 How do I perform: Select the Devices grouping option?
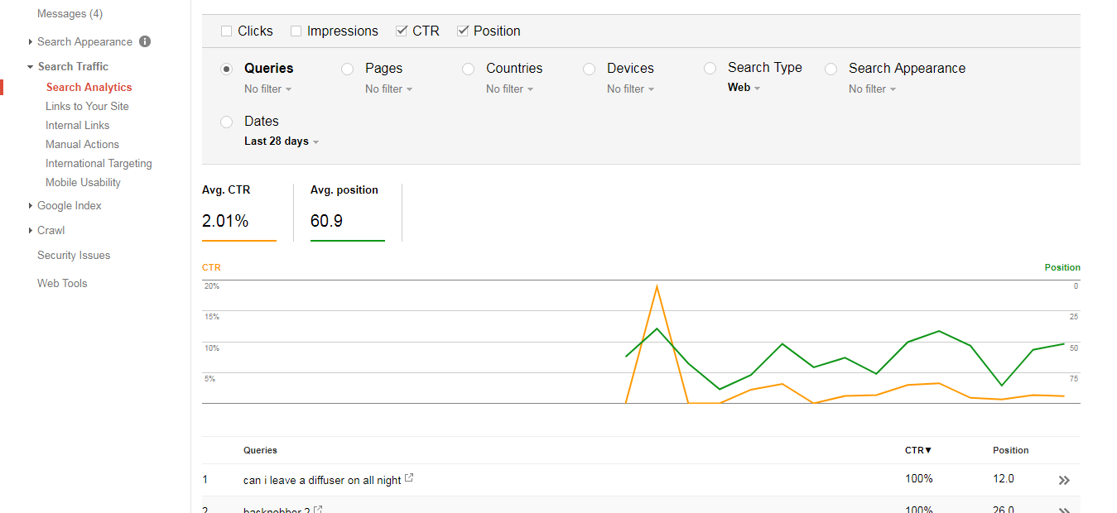[x=589, y=68]
